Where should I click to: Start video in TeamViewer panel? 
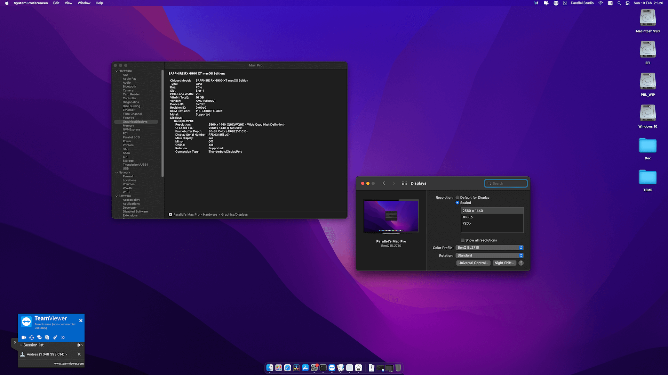(24, 337)
